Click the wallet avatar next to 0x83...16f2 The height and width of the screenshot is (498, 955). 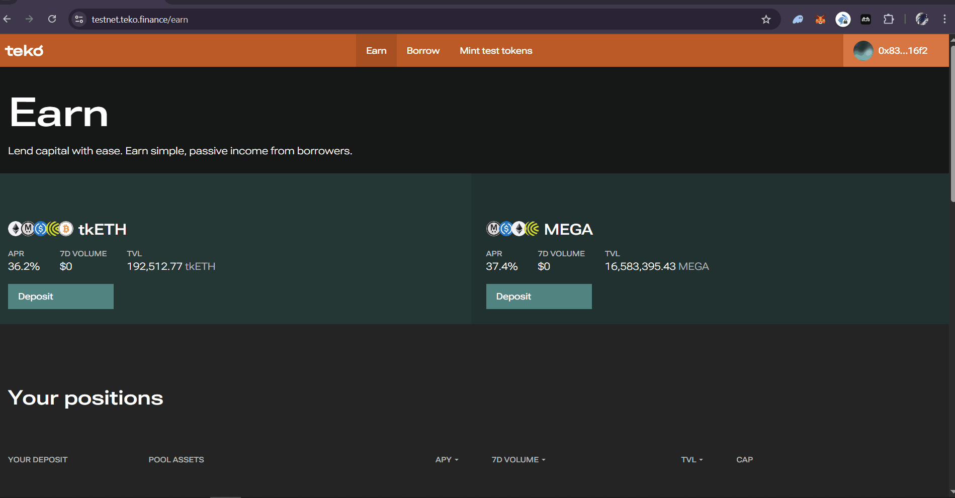(863, 51)
